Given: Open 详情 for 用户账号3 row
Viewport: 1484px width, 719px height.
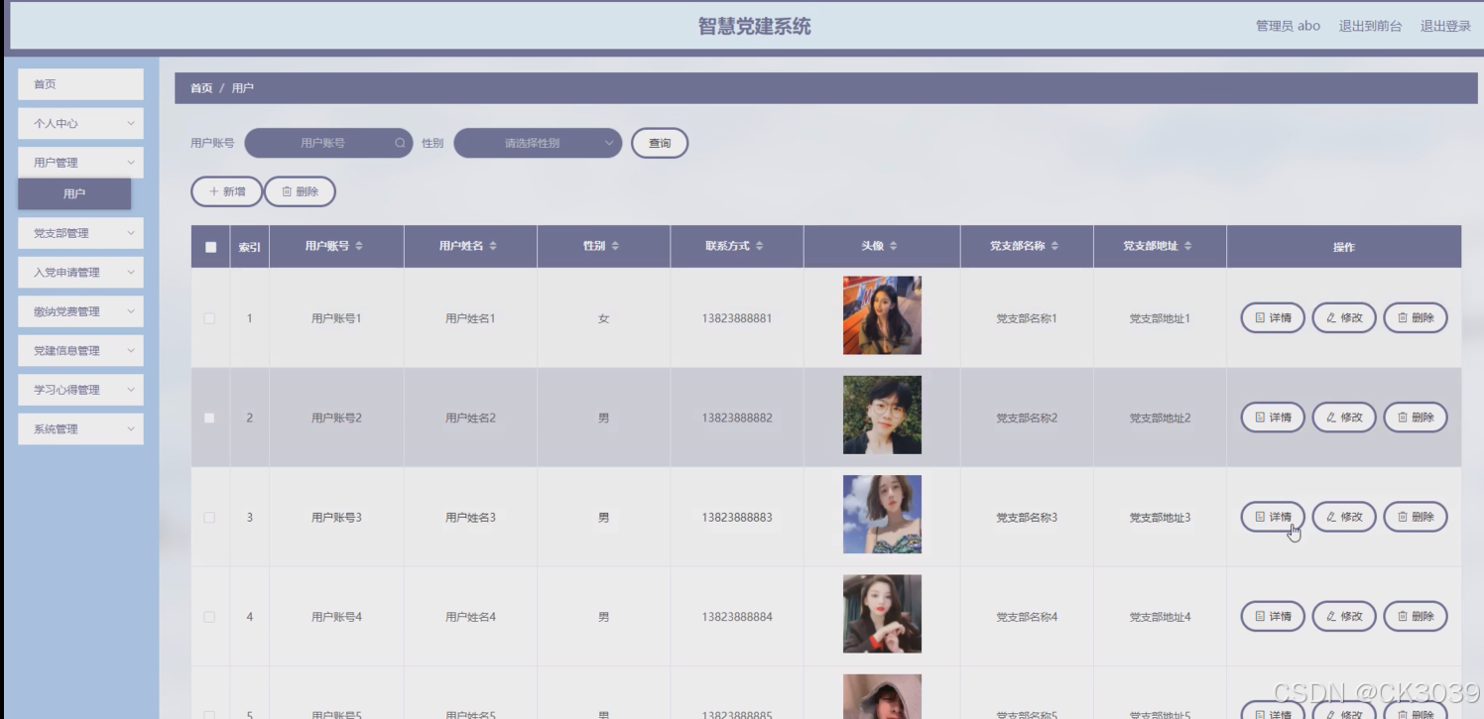Looking at the screenshot, I should [x=1273, y=517].
